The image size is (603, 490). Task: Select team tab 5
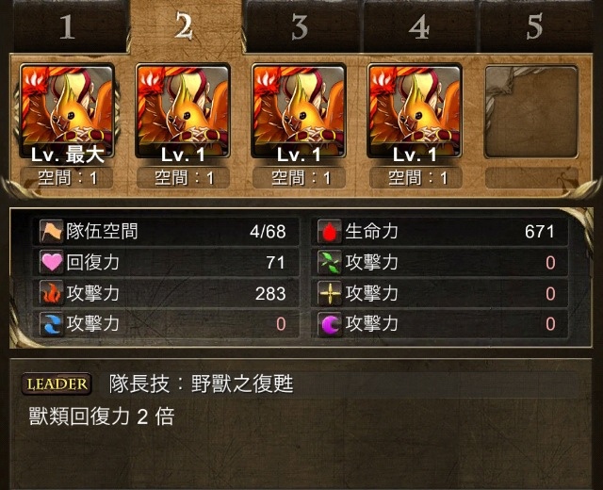pos(534,26)
